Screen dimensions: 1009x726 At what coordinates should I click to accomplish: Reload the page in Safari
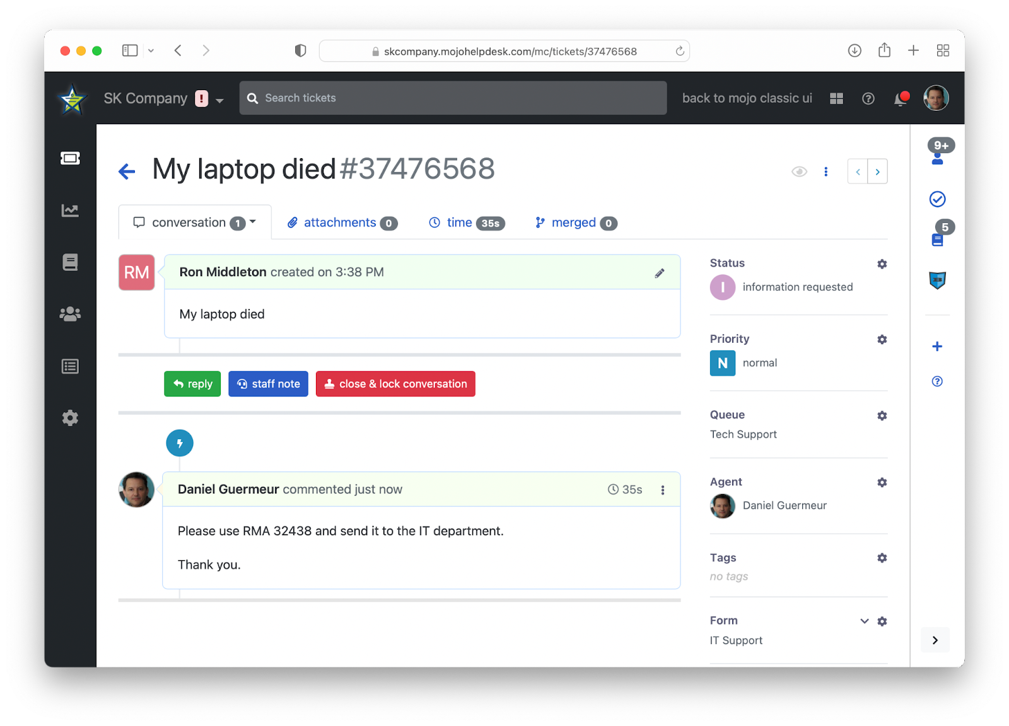(x=680, y=51)
